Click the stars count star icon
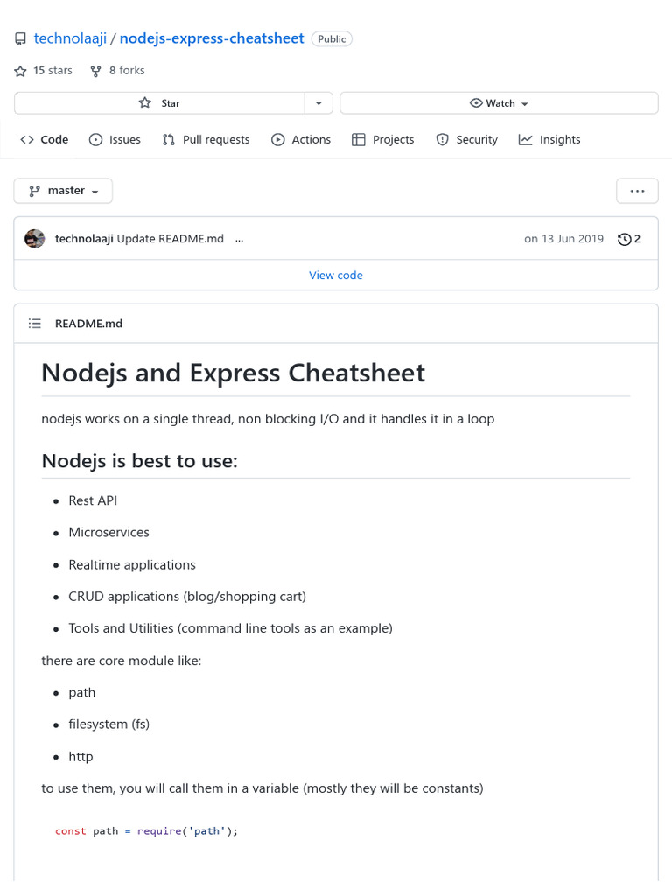Viewport: 672px width, 896px height. click(21, 71)
